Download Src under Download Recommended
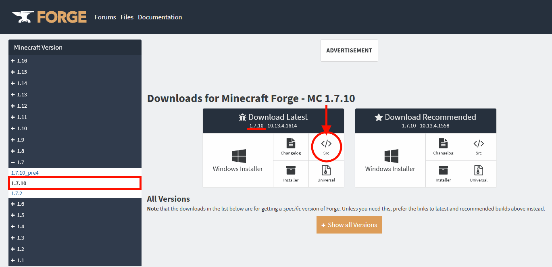Image resolution: width=552 pixels, height=267 pixels. tap(479, 147)
